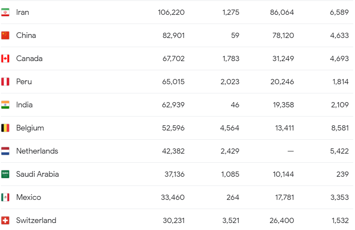Click Belgium's 52,596 value

[173, 128]
